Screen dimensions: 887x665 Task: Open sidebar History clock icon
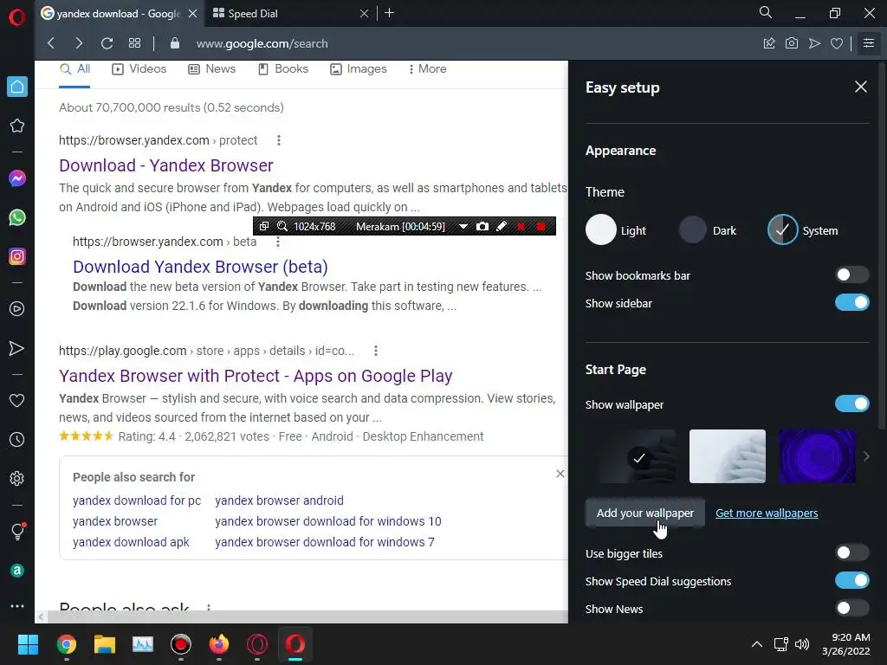17,439
